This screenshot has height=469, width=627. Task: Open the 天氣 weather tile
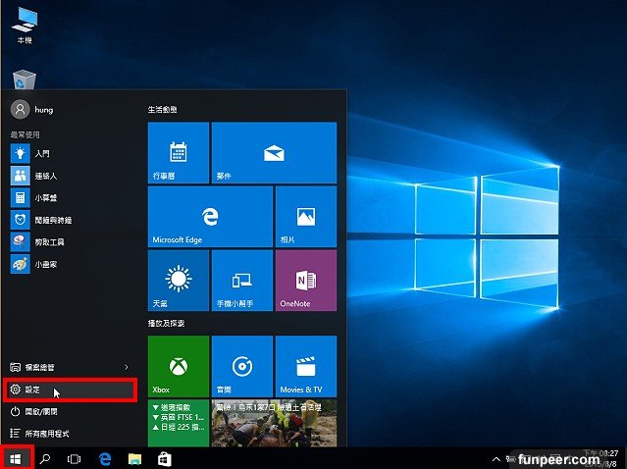click(178, 280)
